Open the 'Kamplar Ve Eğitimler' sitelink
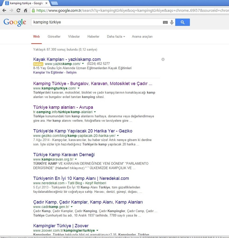Viewport: 229px width, 238px height. point(48,72)
